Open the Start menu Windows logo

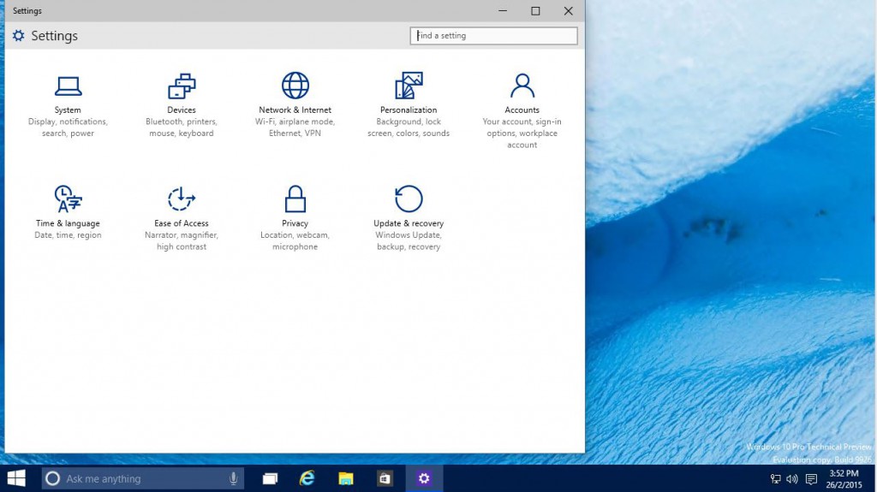(x=16, y=478)
